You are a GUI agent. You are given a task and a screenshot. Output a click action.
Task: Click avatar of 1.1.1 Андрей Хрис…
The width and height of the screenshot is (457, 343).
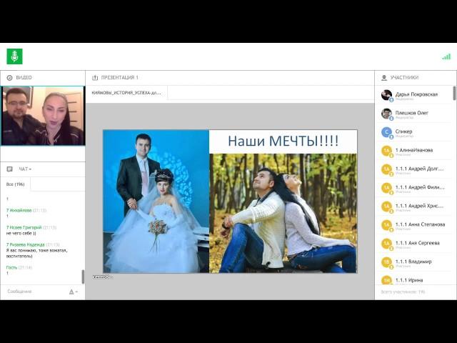(386, 207)
